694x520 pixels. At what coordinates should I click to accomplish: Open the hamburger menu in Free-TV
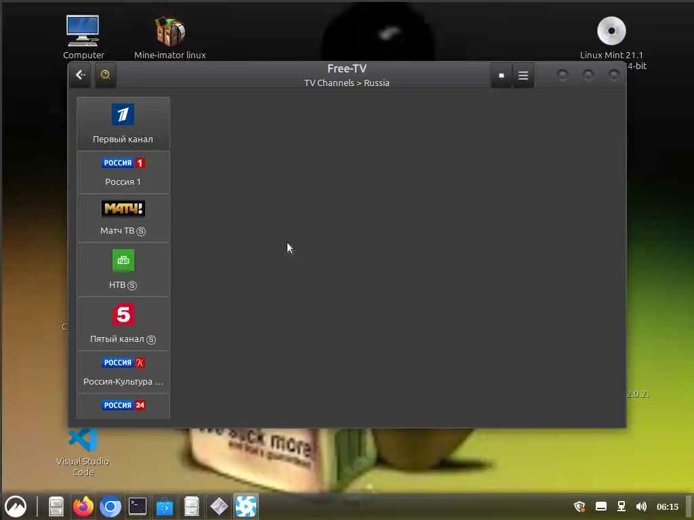pos(523,76)
